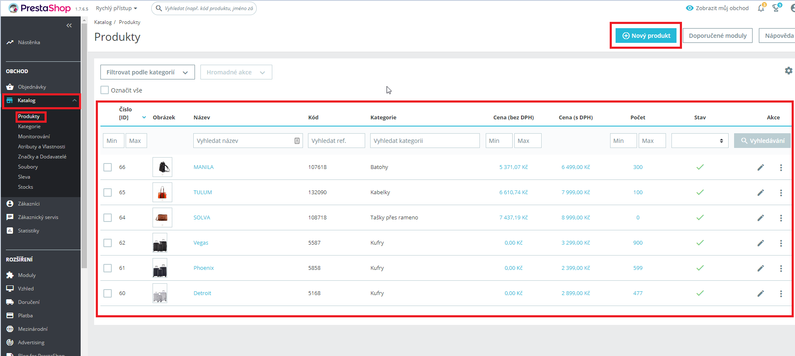The height and width of the screenshot is (356, 795).
Task: Toggle sort arrow on Číslo ID column
Action: [x=144, y=117]
